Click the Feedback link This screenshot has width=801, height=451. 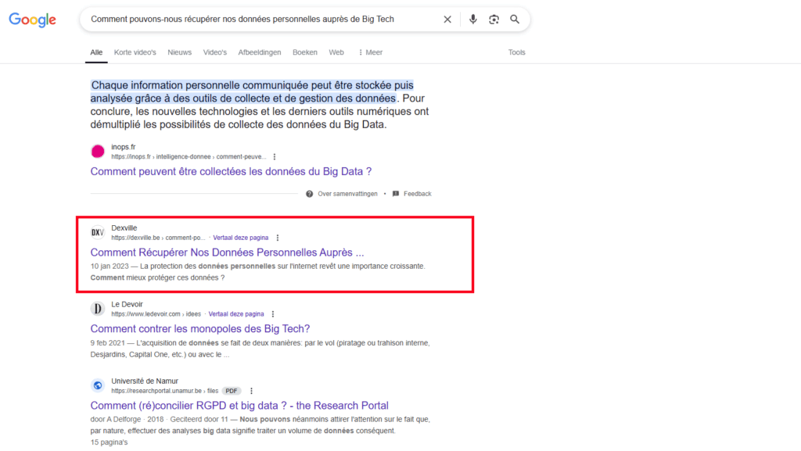tap(418, 194)
